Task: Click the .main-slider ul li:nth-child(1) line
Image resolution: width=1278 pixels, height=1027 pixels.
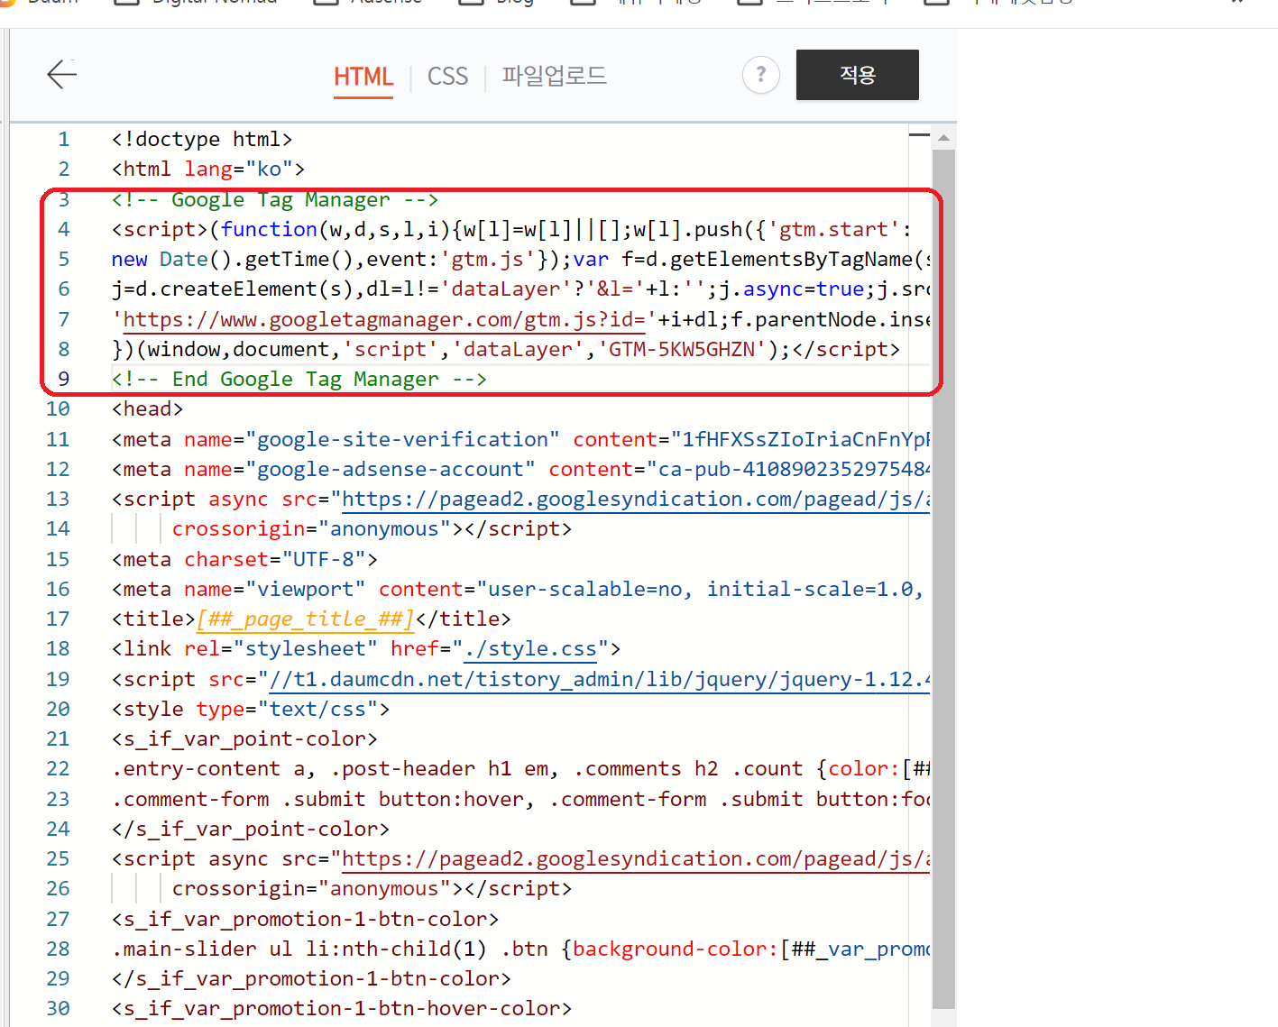Action: click(520, 949)
